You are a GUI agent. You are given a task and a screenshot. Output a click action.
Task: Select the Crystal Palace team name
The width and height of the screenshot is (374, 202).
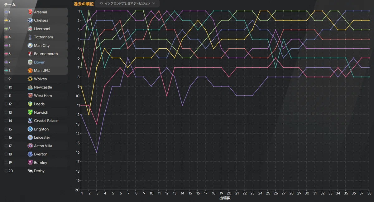pos(46,121)
